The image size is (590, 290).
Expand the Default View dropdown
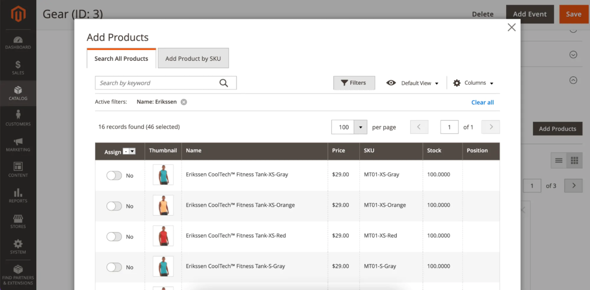click(413, 83)
